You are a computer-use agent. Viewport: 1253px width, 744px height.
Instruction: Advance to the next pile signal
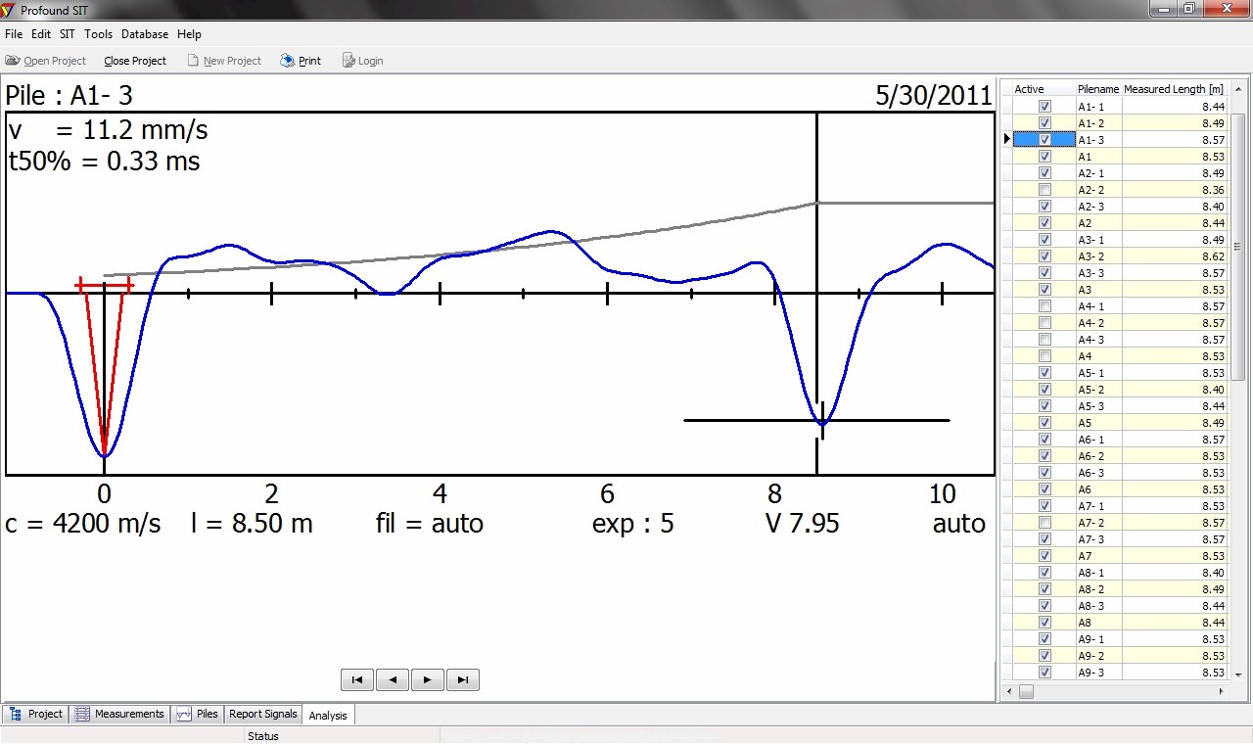click(428, 679)
